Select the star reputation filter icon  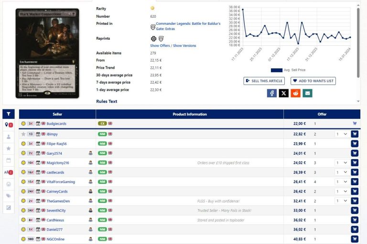tap(9, 149)
